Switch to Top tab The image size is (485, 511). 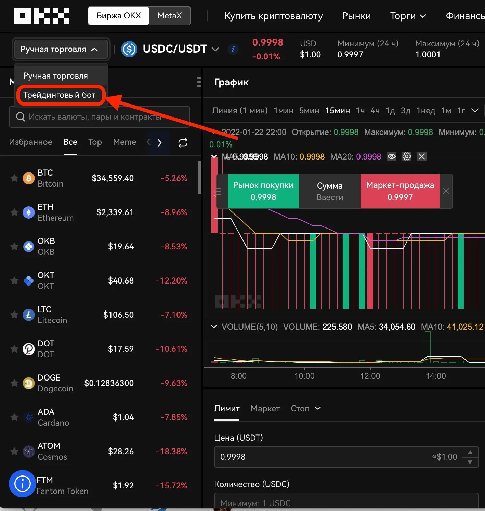pos(95,142)
